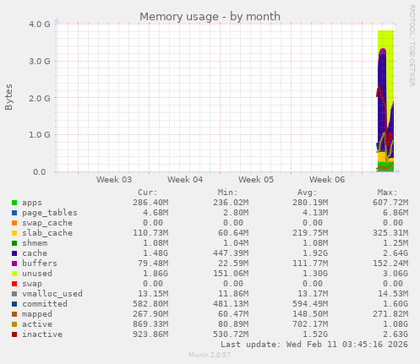
Task: Click apps current value 286.40M
Action: [x=150, y=203]
